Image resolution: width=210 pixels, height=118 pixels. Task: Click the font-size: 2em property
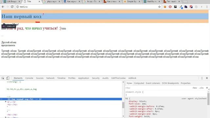coord(138,104)
